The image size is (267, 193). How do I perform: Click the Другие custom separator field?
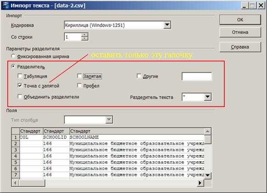pyautogui.click(x=197, y=76)
